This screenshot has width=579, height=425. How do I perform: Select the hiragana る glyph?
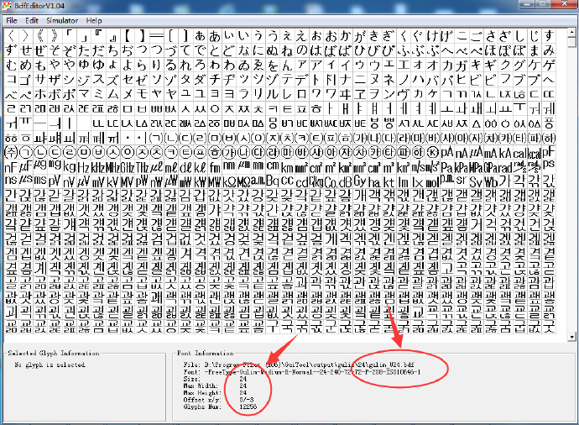170,65
